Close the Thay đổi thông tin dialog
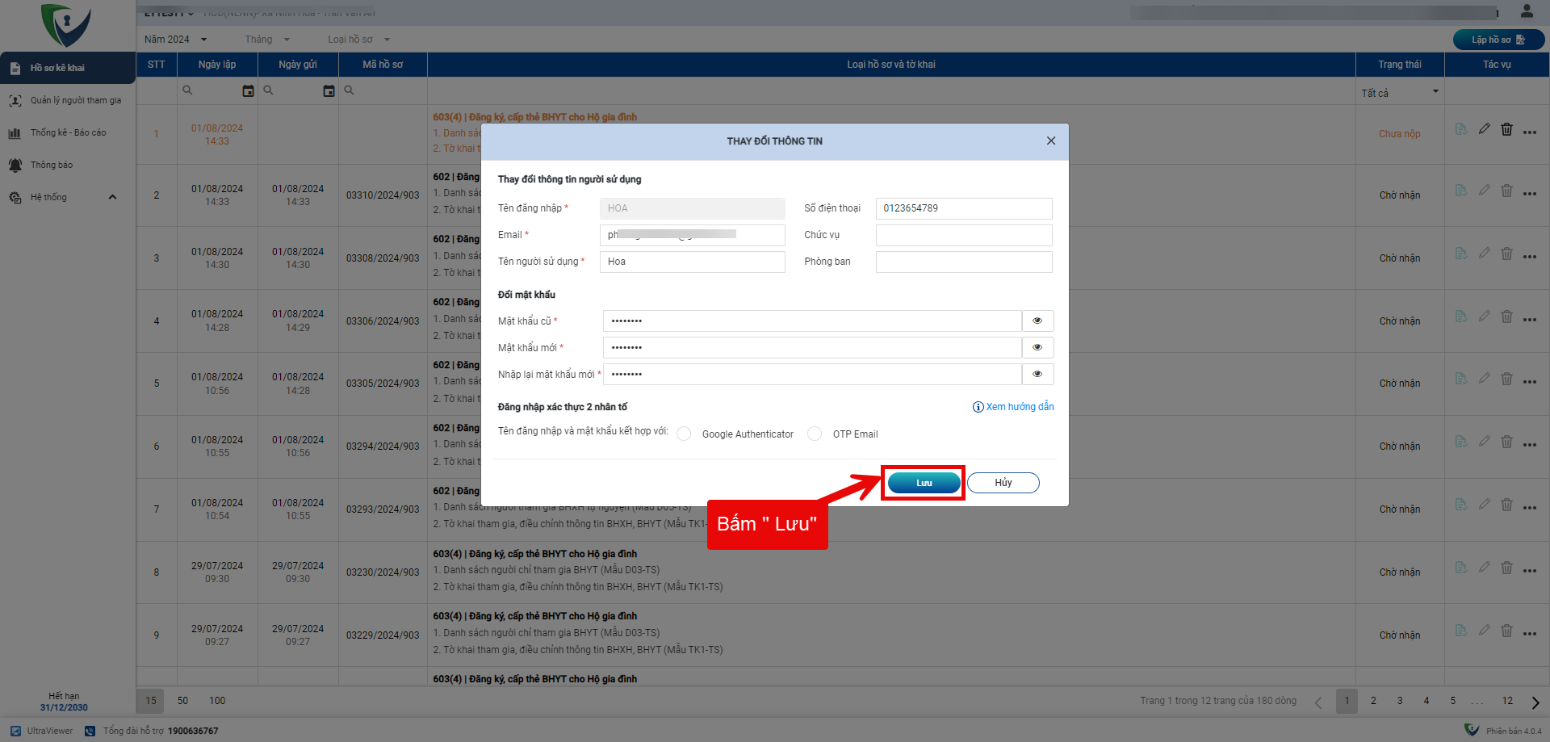Viewport: 1550px width, 742px height. 1050,140
